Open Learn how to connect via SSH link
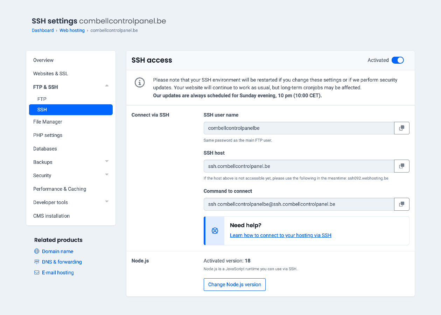 [x=281, y=235]
